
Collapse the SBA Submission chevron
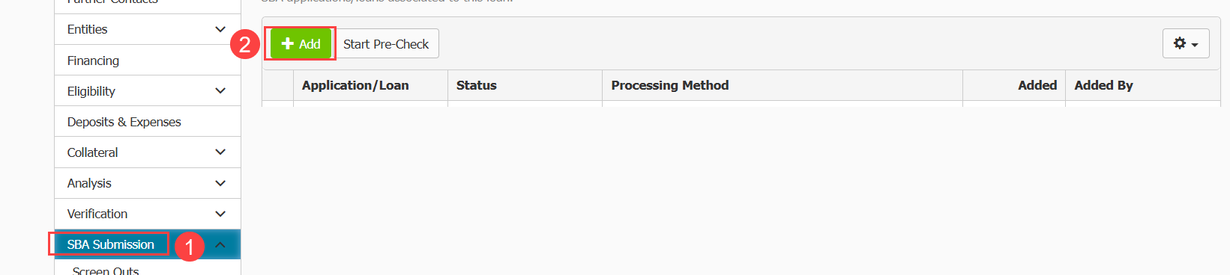[x=220, y=244]
